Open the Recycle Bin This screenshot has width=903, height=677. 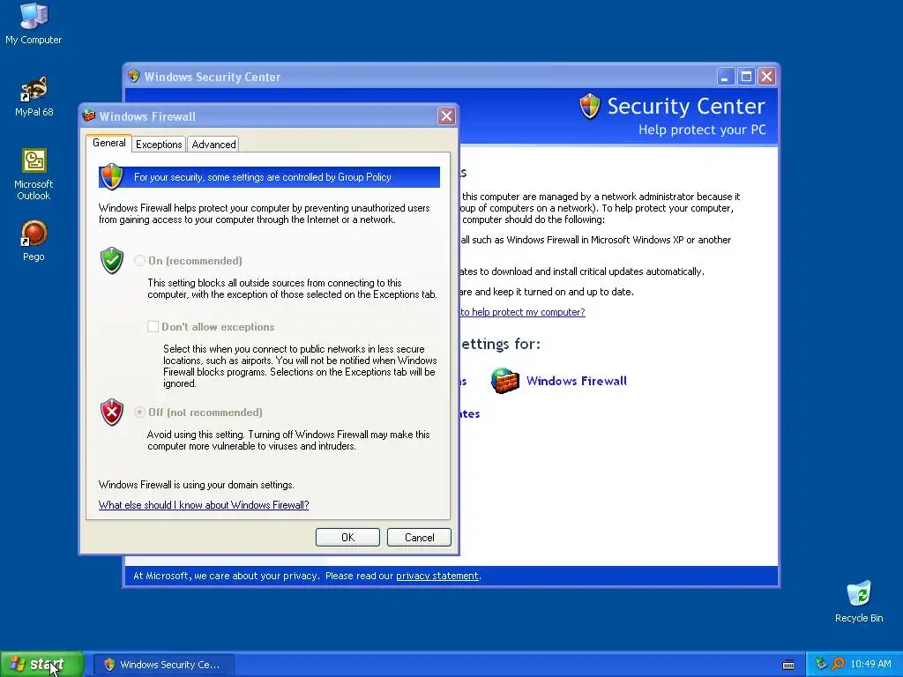pos(859,601)
